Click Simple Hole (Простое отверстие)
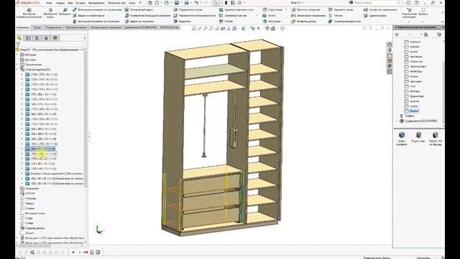This screenshot has width=460, height=259. click(305, 9)
